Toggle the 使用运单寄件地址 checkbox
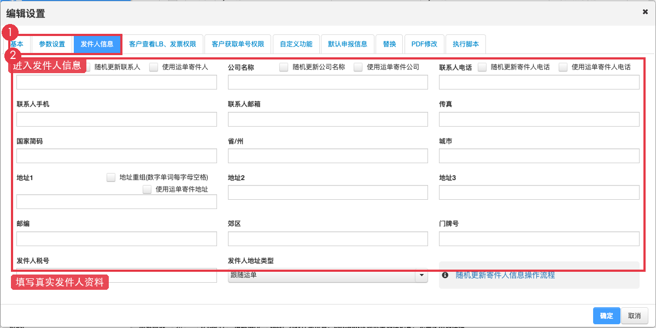This screenshot has height=328, width=656. 147,189
